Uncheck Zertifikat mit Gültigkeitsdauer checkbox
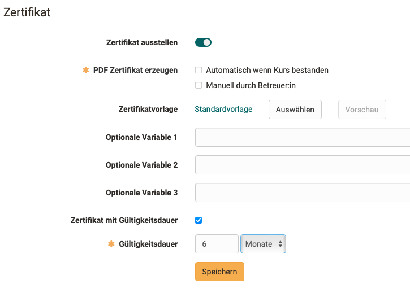The width and height of the screenshot is (410, 293). point(198,220)
